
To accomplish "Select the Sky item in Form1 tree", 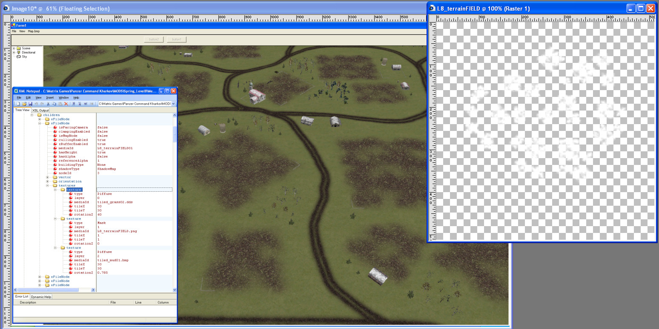I will [24, 57].
